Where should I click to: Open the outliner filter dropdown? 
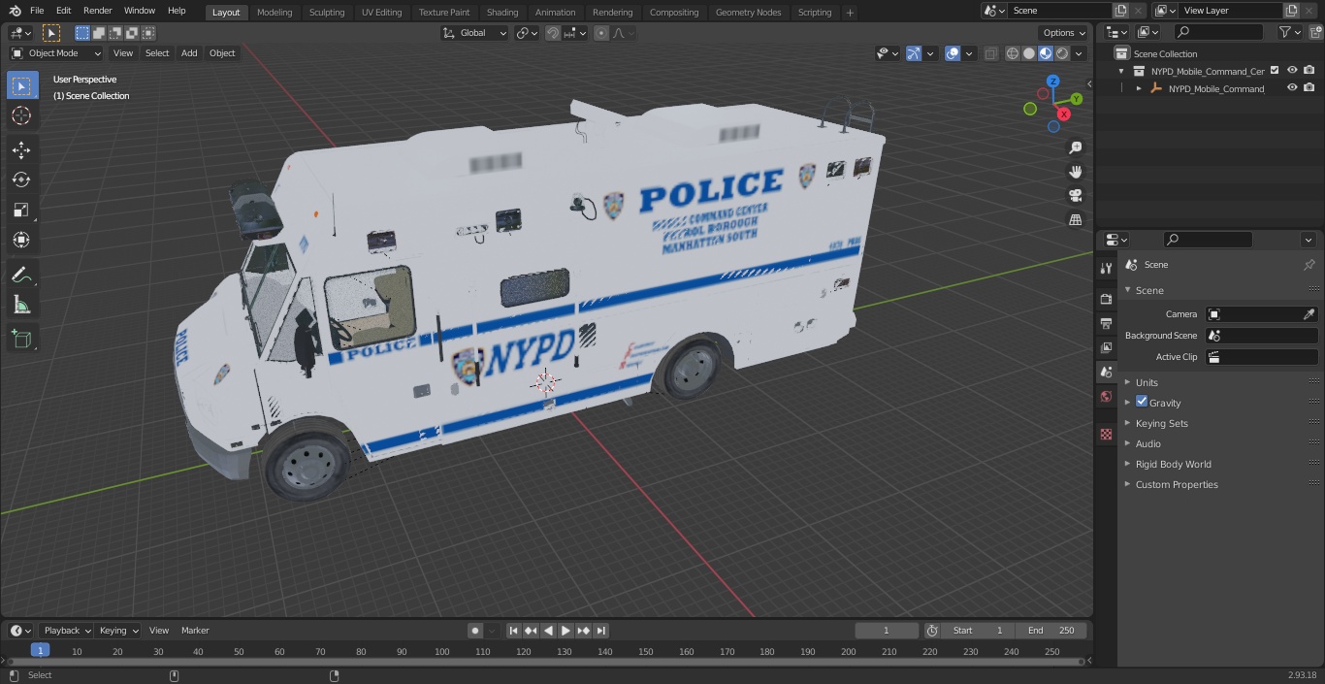[x=1290, y=32]
